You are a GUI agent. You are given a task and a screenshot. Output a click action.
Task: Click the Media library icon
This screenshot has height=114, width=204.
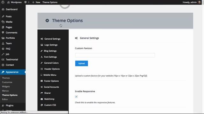(x=3, y=22)
